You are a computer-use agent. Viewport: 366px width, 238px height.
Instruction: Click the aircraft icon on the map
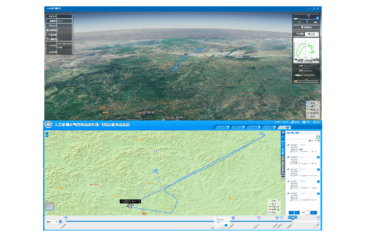point(130,205)
